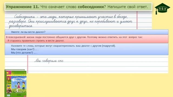
Task: Click the handwritten line starting "разговоре. Они прислушиваются"
Action: coord(70,22)
